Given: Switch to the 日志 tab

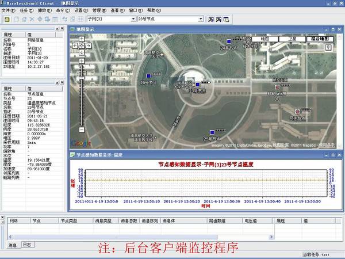Looking at the screenshot, I should (27, 245).
